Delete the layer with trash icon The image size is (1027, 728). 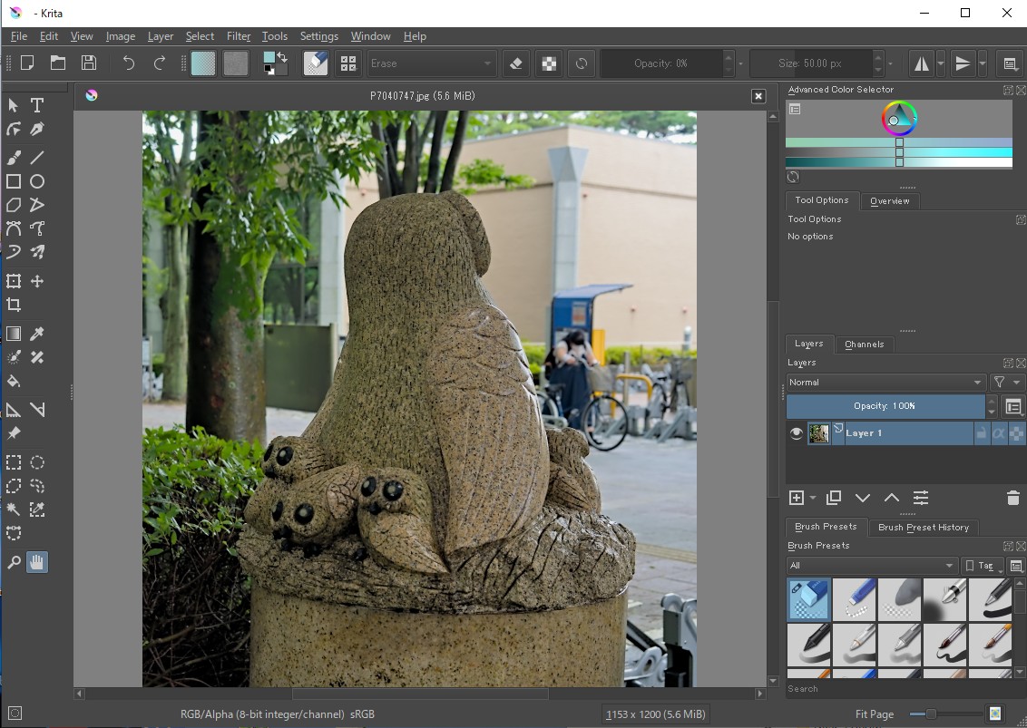pyautogui.click(x=1012, y=499)
